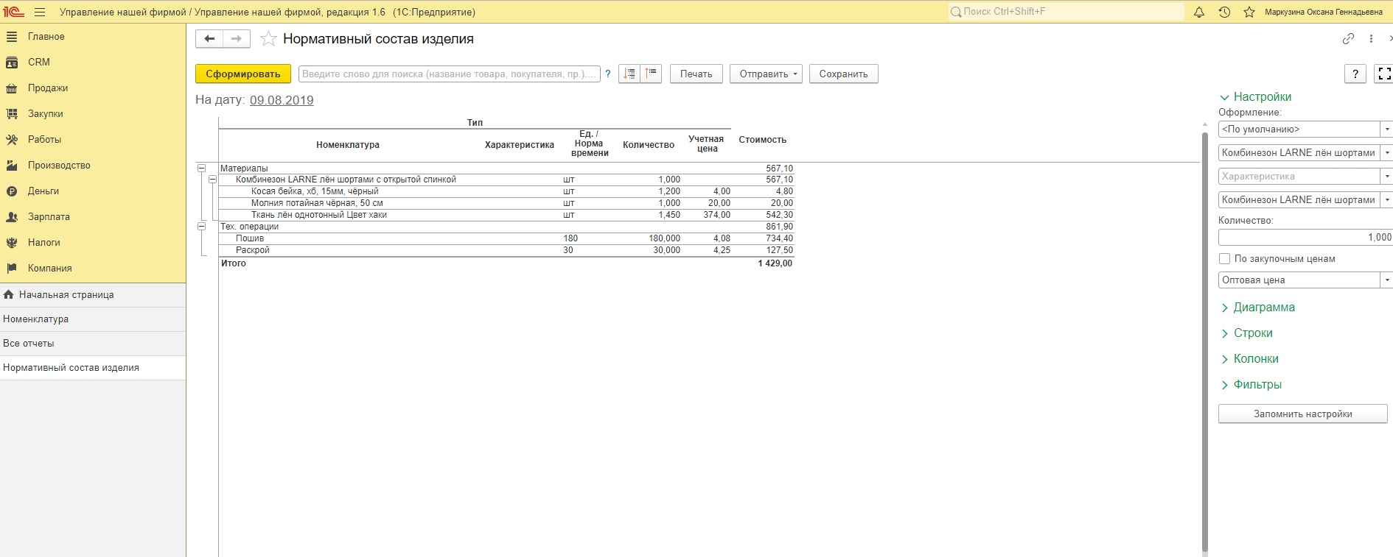This screenshot has width=1393, height=557.
Task: Collapse the Тех. операции group
Action: point(201,227)
